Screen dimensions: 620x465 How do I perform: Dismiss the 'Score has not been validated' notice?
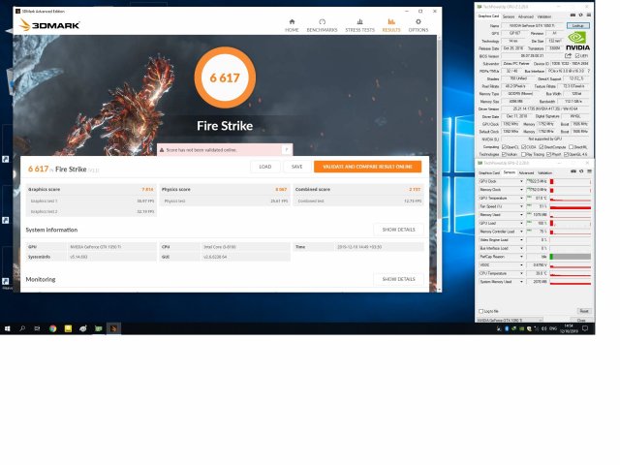pyautogui.click(x=287, y=149)
